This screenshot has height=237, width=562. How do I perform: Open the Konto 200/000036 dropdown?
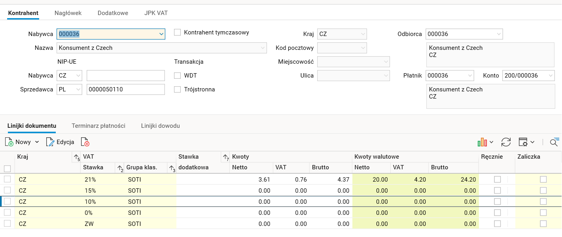[551, 76]
